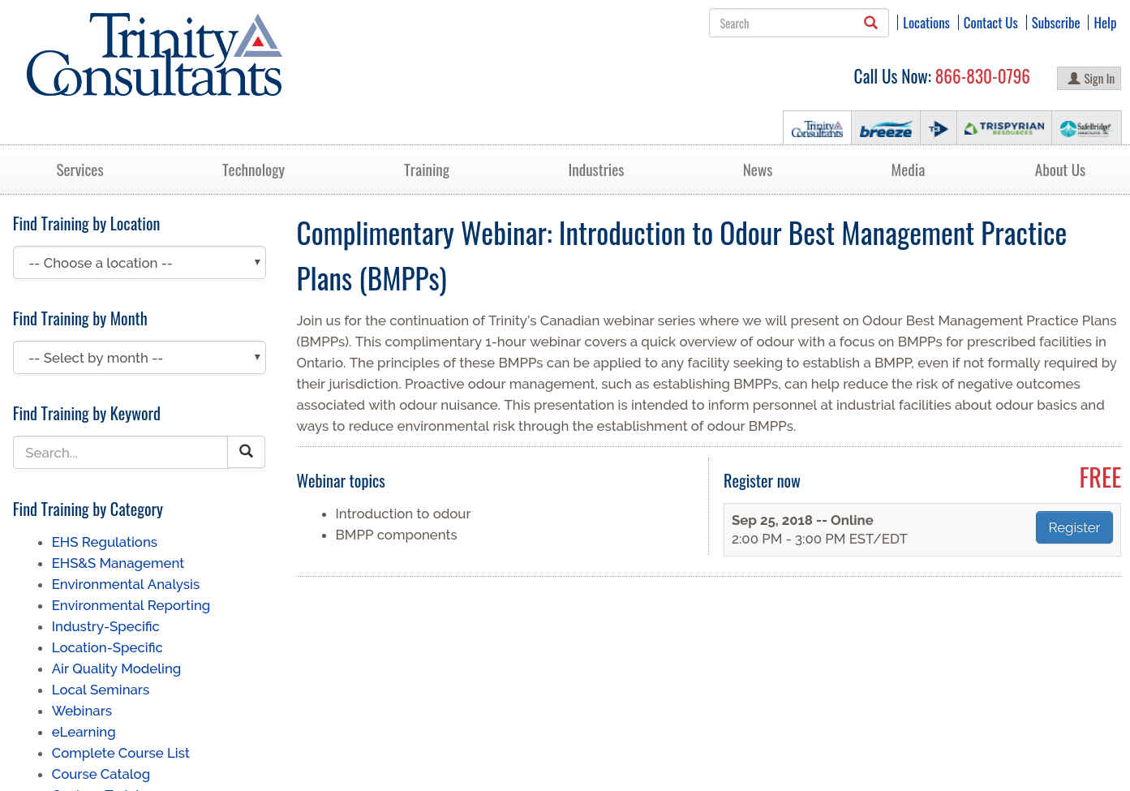This screenshot has height=791, width=1130.
Task: Open the Services menu
Action: [x=79, y=170]
